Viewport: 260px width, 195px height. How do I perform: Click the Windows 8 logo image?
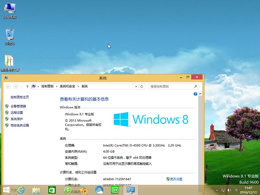click(151, 119)
